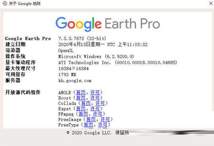Image resolution: width=214 pixels, height=146 pixels.
Task: Click the kh.google.com server value
Action: pyautogui.click(x=75, y=81)
